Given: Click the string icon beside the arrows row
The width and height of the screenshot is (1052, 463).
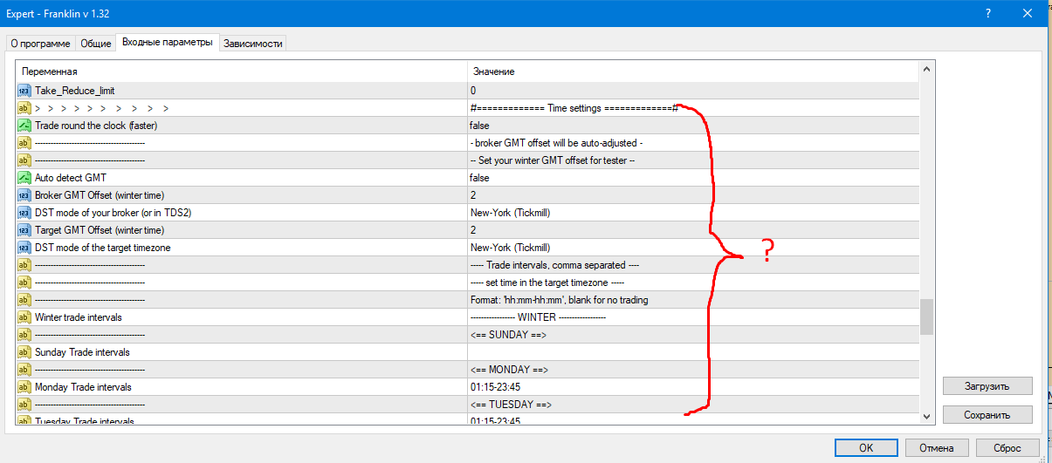Looking at the screenshot, I should [x=24, y=108].
